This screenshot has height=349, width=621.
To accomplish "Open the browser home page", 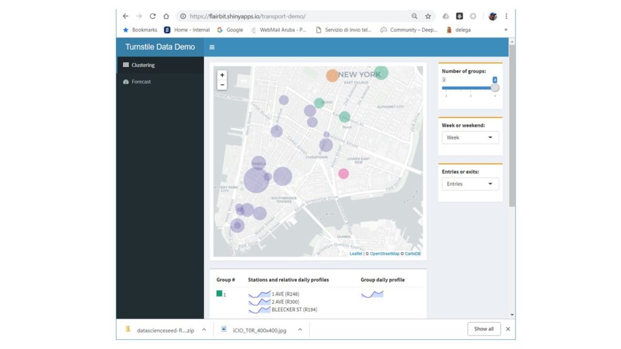I will (x=166, y=16).
